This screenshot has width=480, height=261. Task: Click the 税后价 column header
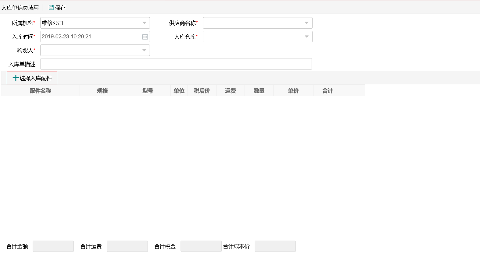coord(202,90)
